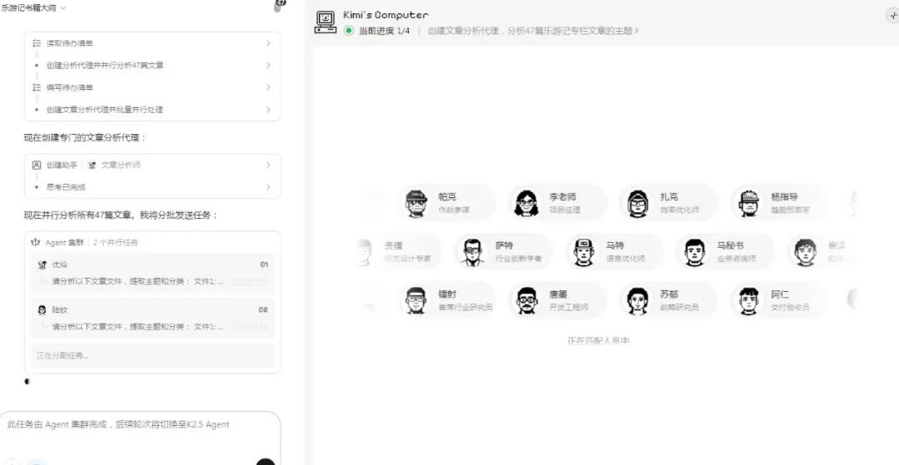Click the Kimi's Computer monitor icon
The width and height of the screenshot is (899, 465).
(x=325, y=22)
